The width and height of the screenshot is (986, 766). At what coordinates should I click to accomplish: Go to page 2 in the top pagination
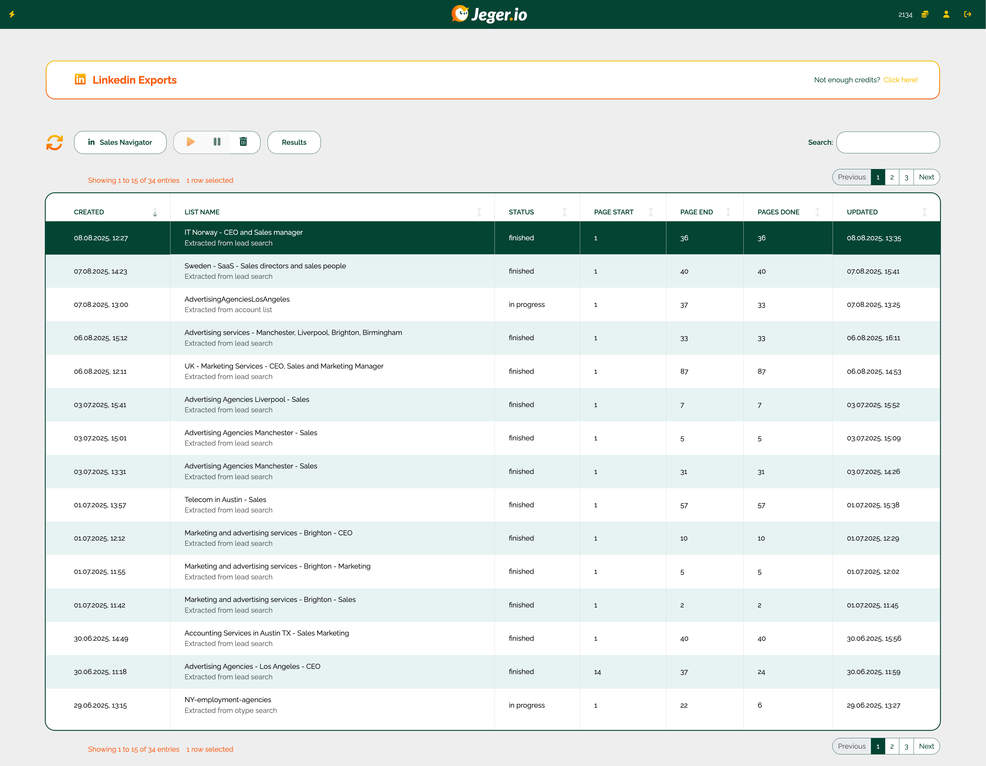(892, 178)
